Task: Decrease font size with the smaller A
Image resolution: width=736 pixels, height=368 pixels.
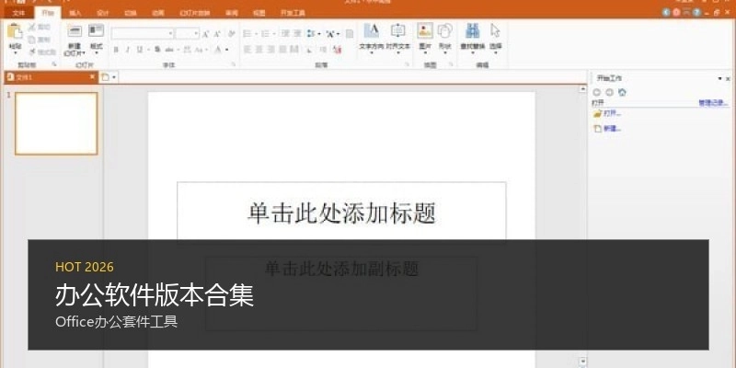Action: click(x=217, y=34)
